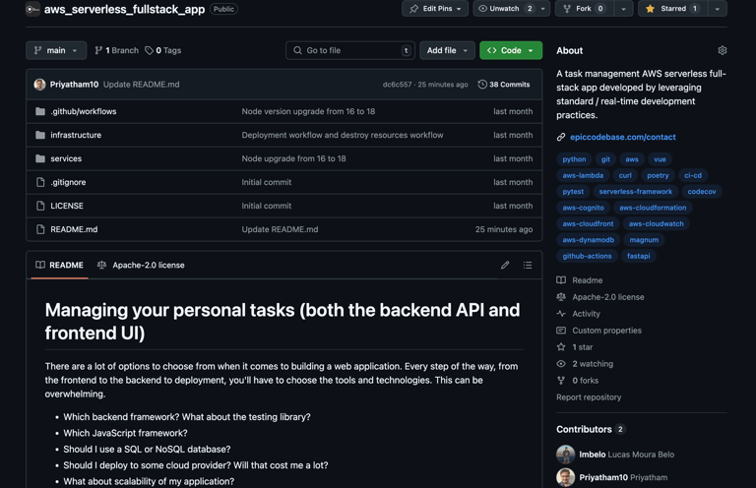Click the README.md file icon

click(x=40, y=229)
